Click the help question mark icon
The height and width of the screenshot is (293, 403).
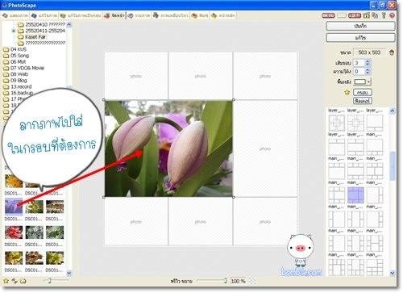(x=392, y=15)
